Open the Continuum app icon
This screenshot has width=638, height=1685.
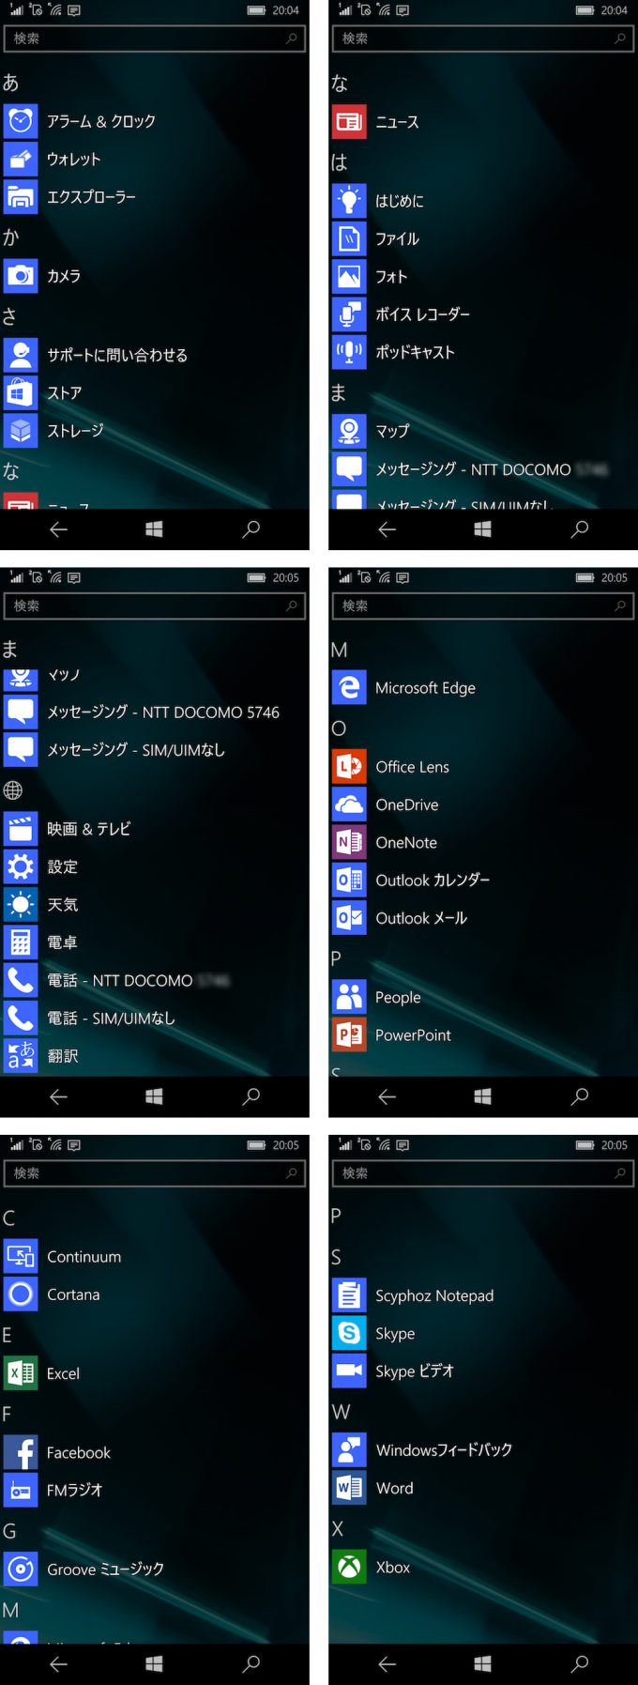click(x=21, y=1257)
